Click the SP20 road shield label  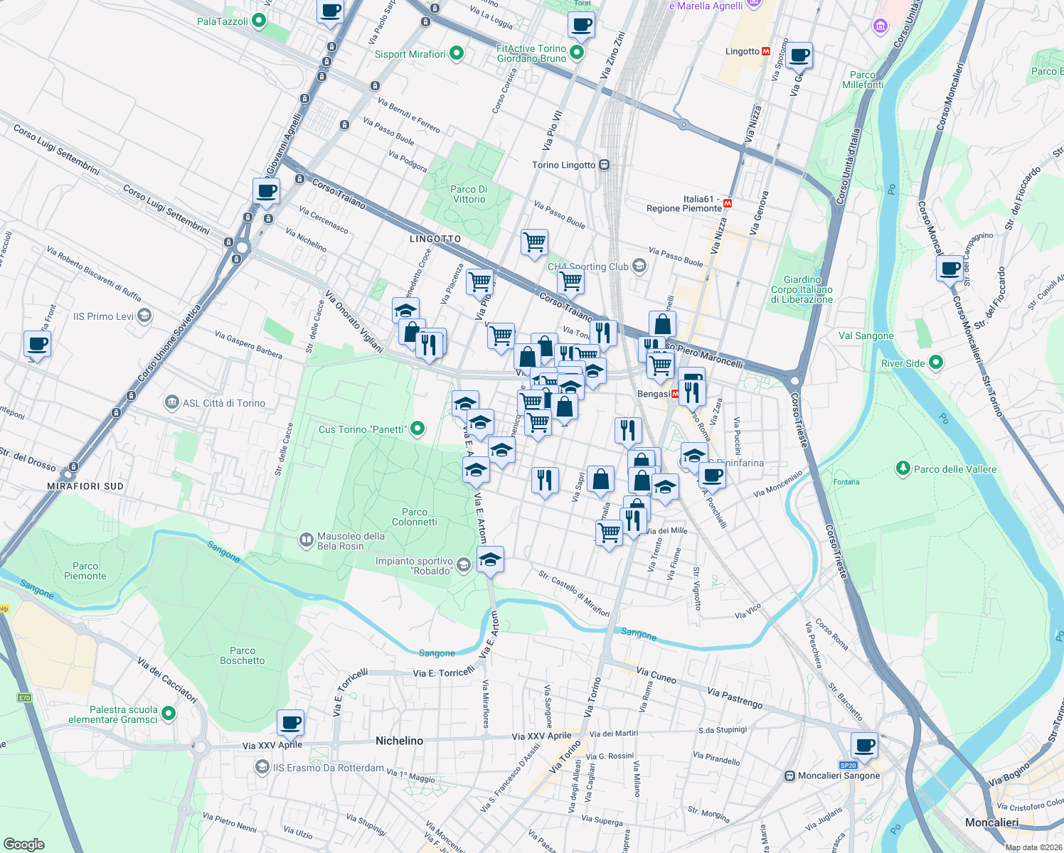point(847,766)
